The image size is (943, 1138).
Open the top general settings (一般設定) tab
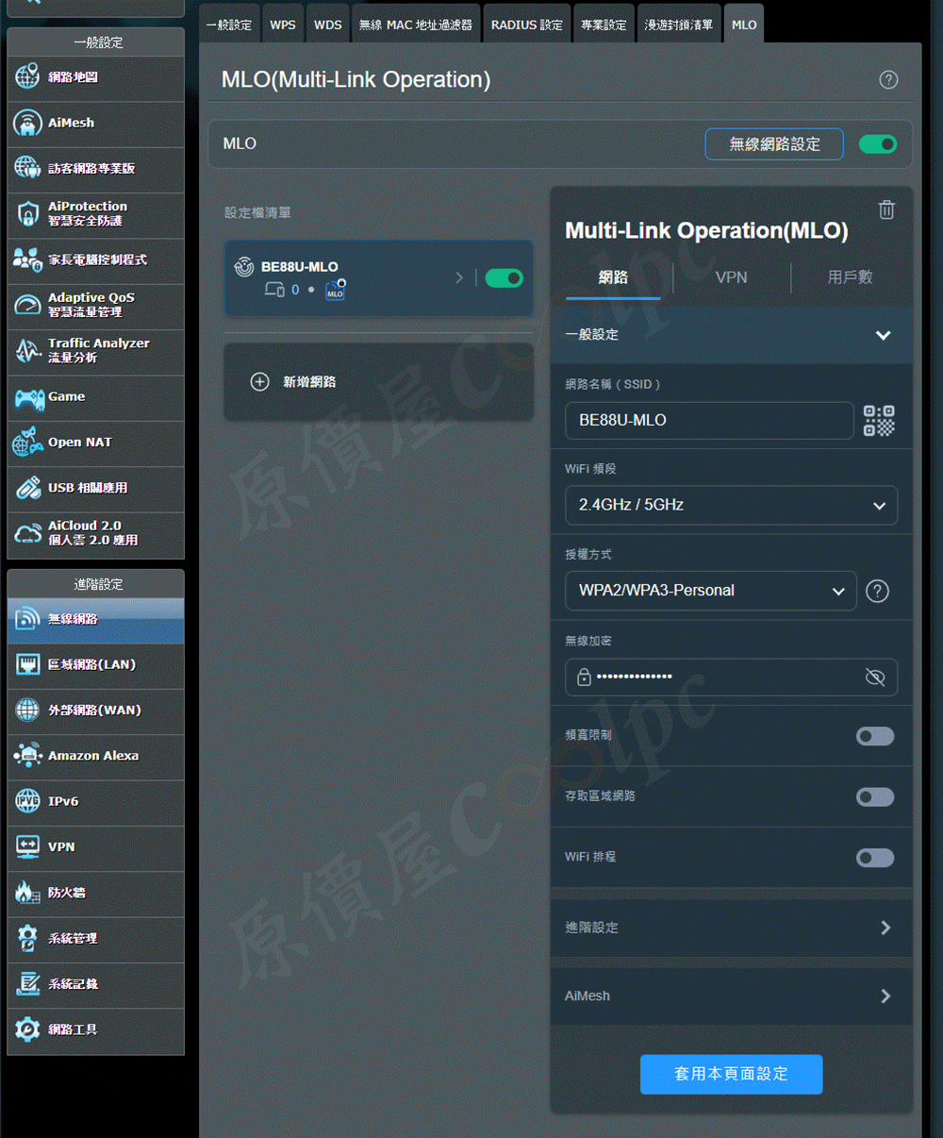click(229, 25)
